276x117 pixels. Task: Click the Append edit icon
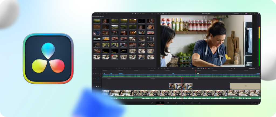coord(119,68)
